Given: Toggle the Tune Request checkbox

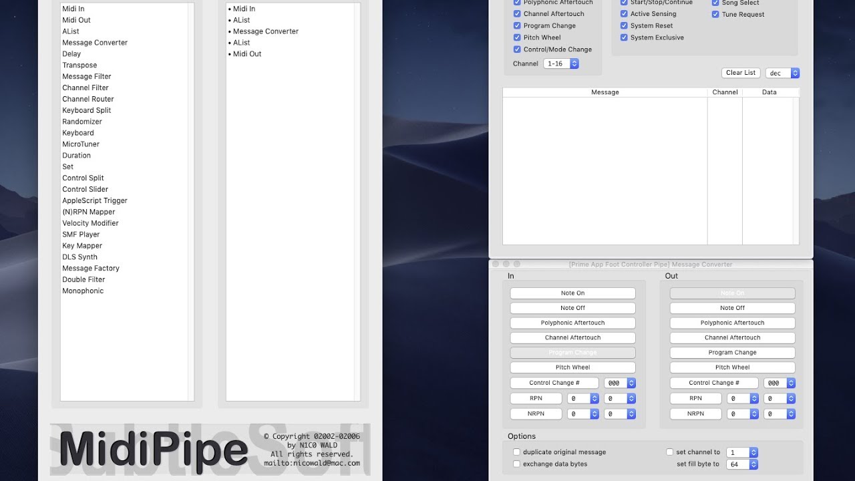Looking at the screenshot, I should (715, 14).
